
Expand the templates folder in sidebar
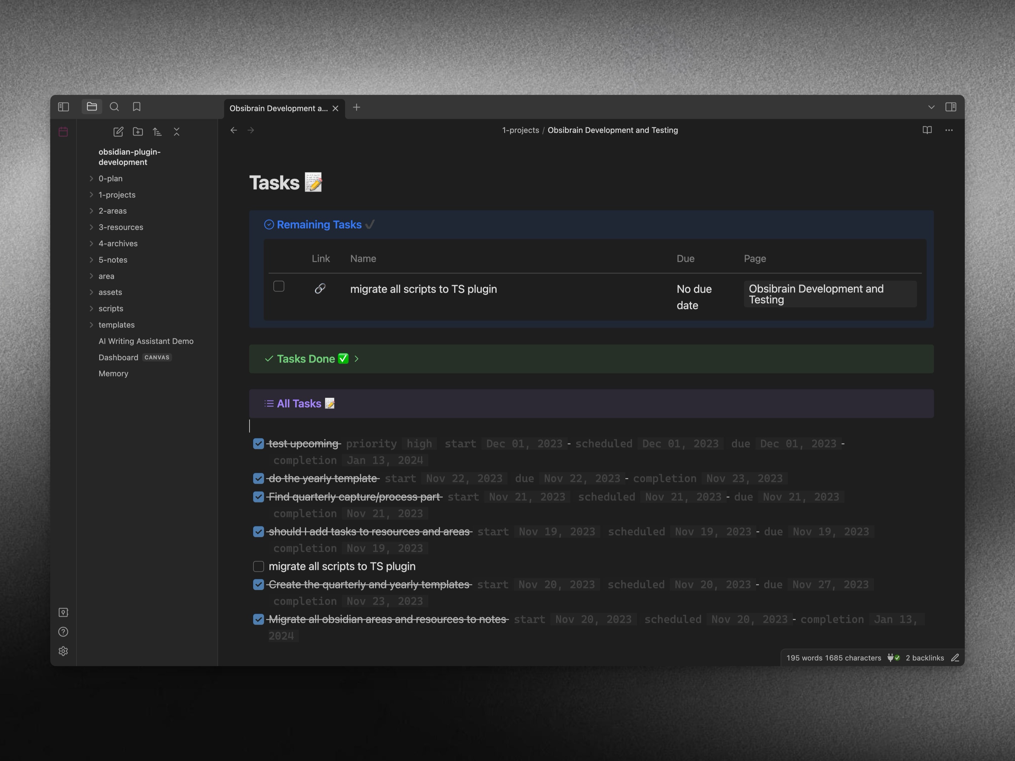point(116,325)
